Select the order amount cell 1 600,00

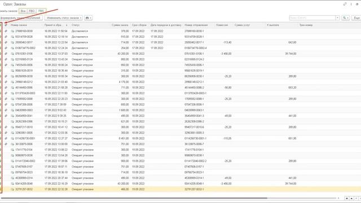point(124,110)
